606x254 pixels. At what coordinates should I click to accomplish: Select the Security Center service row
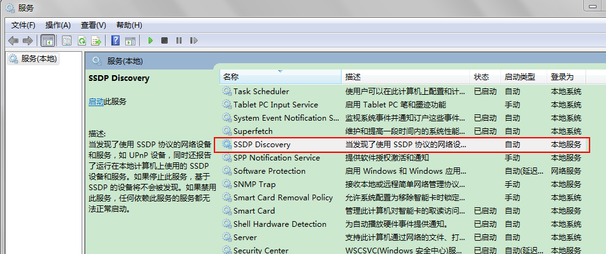click(402, 250)
